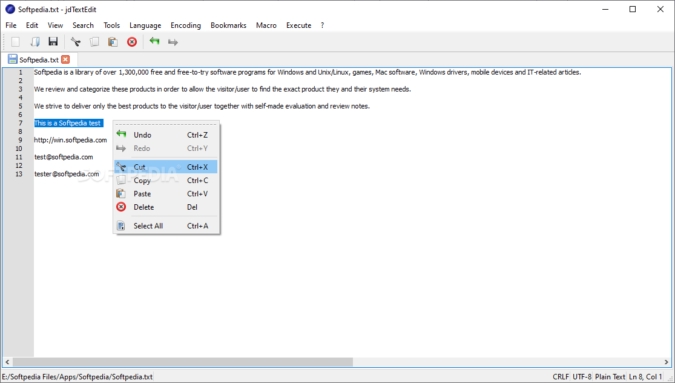Click the floppy icon on Softpedia.txt tab
Screen dimensions: 675x383
pos(13,59)
